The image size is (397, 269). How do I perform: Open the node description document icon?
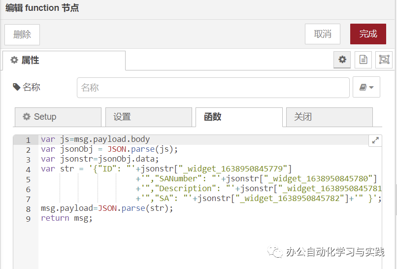point(363,60)
